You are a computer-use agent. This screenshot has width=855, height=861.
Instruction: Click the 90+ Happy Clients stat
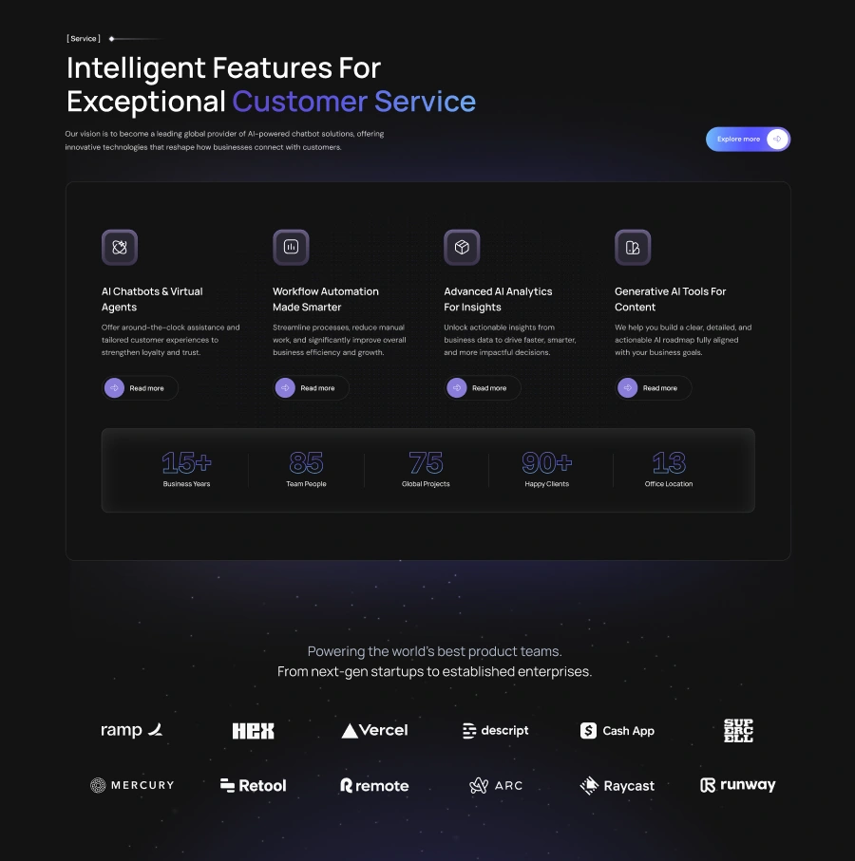point(547,469)
